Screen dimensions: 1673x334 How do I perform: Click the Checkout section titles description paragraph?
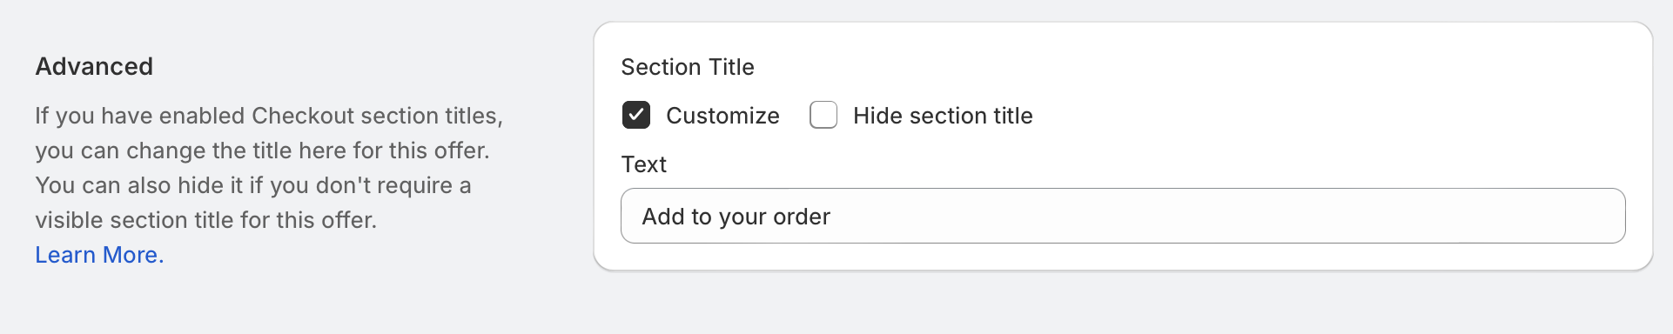coord(269,168)
